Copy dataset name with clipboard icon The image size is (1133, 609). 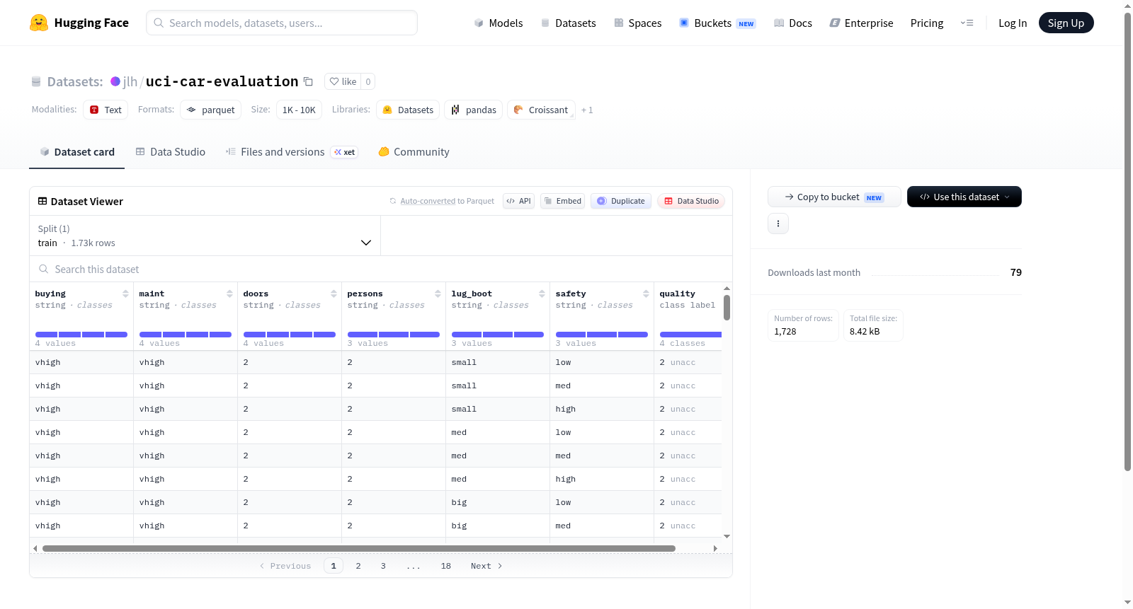(x=308, y=81)
